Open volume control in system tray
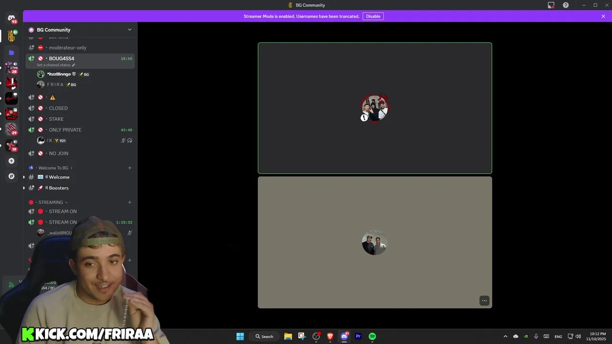612x344 pixels. [x=579, y=336]
